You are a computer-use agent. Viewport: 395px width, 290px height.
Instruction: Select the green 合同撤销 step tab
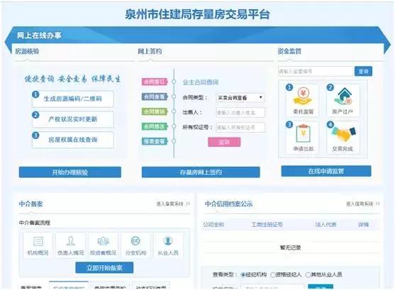(155, 111)
